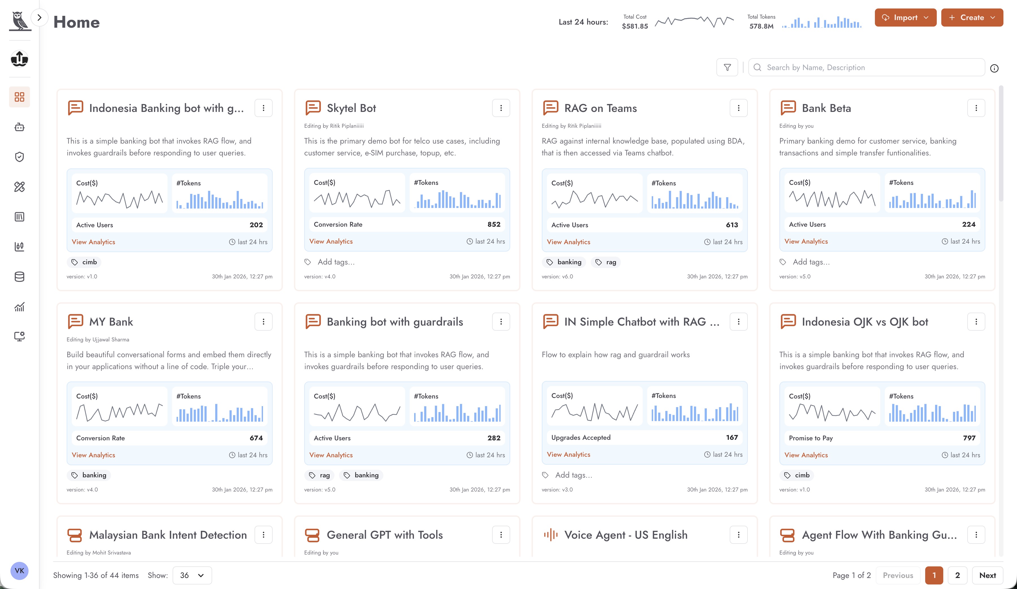The width and height of the screenshot is (1017, 589).
Task: Click the Next pagination button
Action: tap(987, 575)
